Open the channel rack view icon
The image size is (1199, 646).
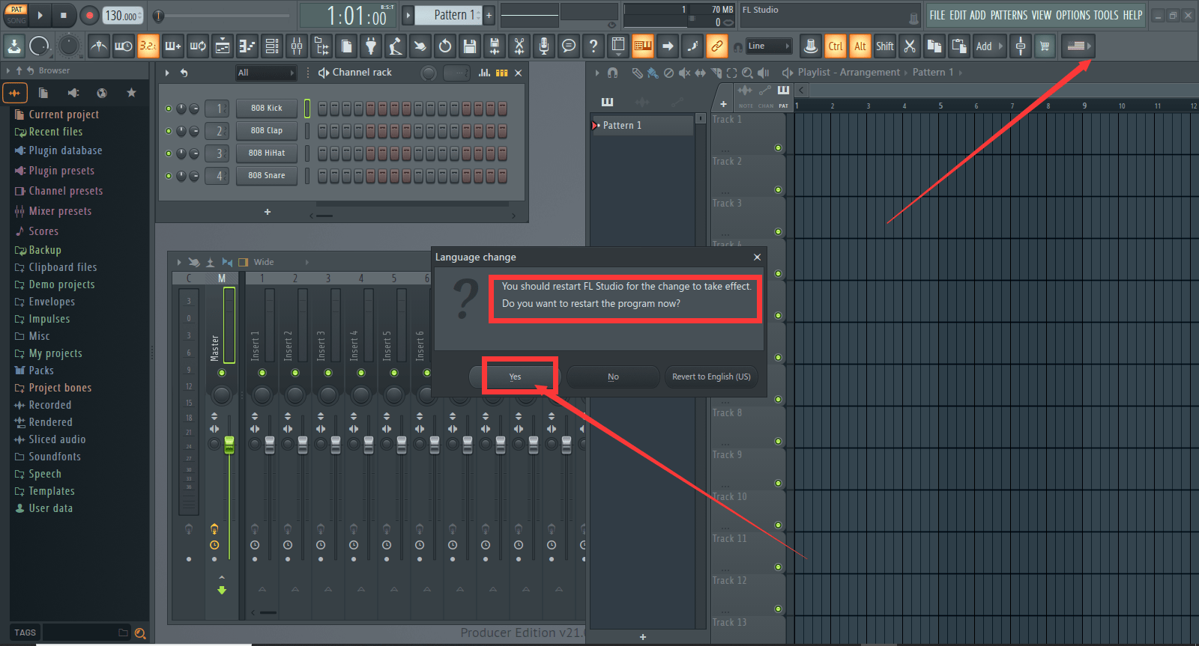(272, 46)
